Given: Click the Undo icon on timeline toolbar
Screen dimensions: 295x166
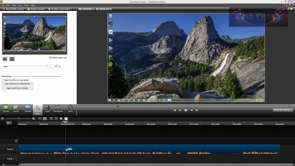Looking at the screenshot, I should (40, 119).
